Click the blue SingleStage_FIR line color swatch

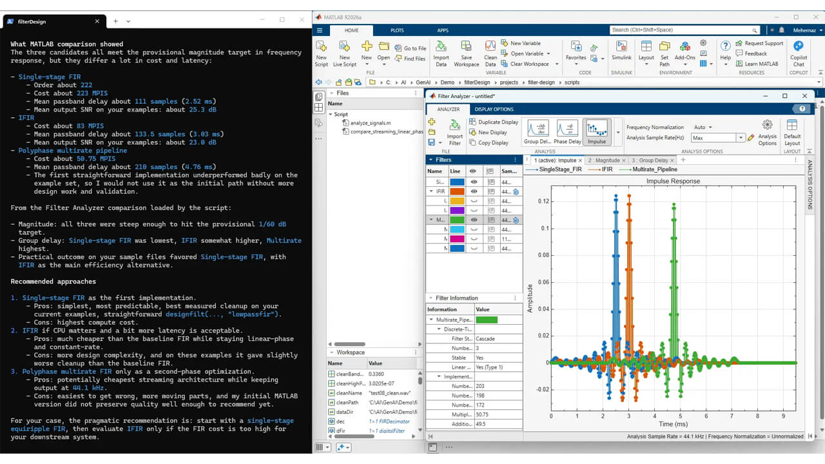coord(457,182)
